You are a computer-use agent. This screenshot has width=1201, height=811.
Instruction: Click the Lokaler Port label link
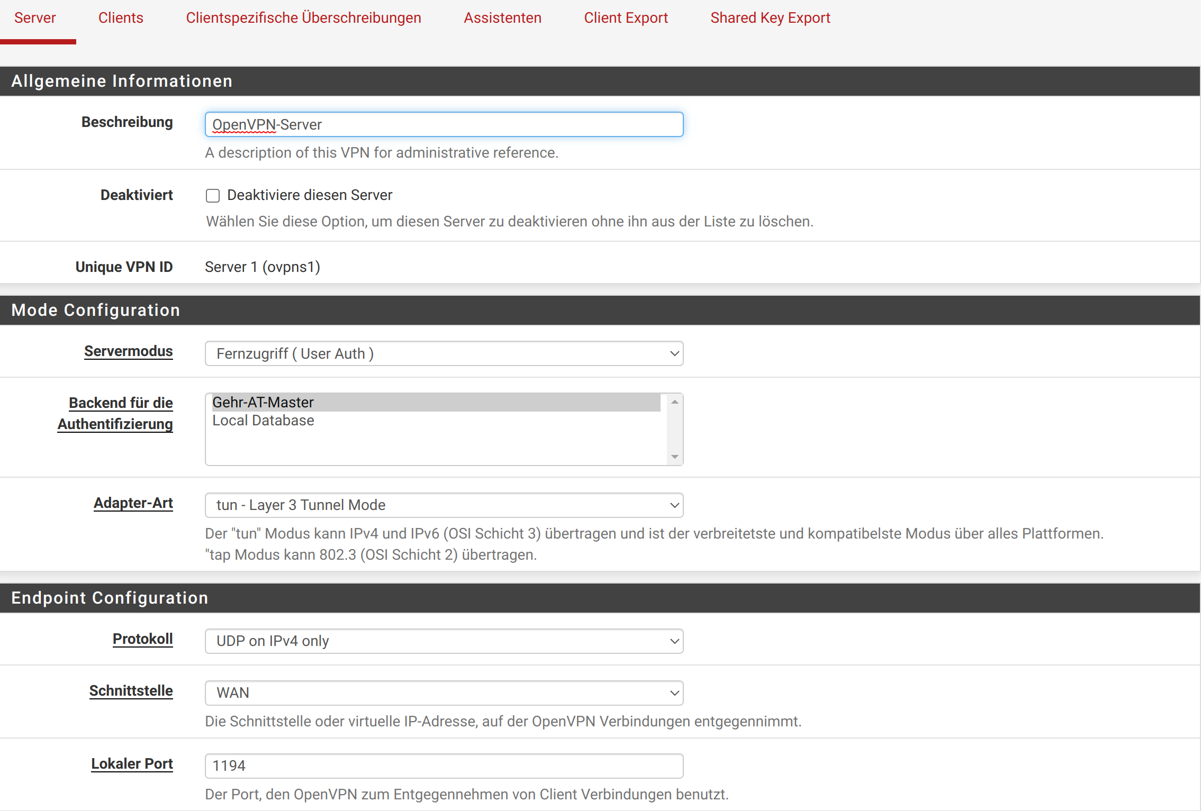coord(132,764)
